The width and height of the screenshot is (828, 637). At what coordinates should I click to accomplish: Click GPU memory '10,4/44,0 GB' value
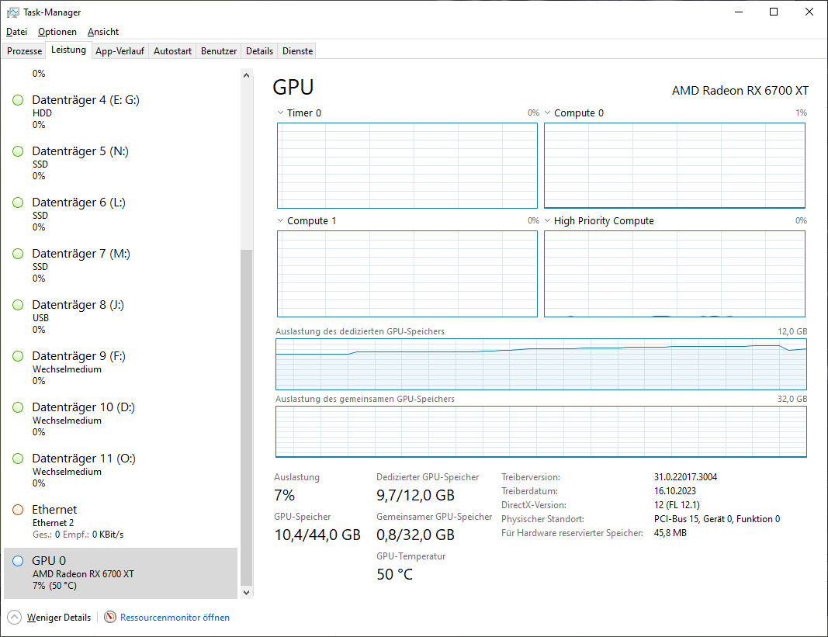coord(317,535)
